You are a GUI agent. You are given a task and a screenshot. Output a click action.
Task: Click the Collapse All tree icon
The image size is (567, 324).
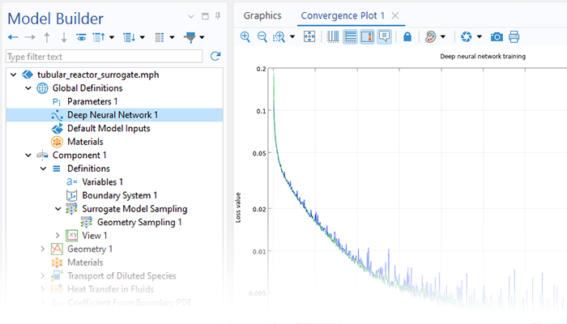[x=99, y=37]
